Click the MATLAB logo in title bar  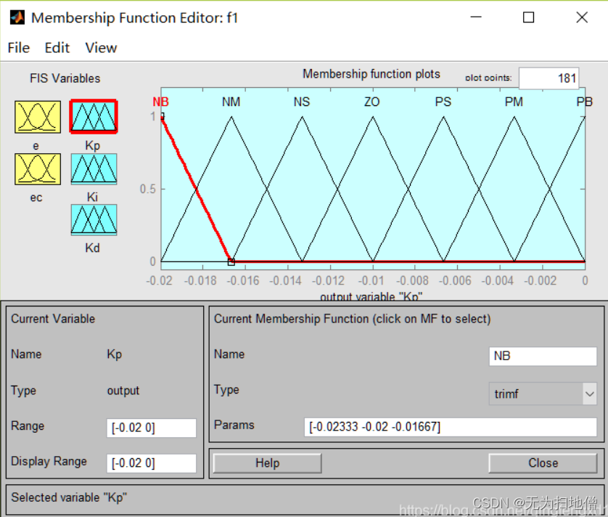17,17
